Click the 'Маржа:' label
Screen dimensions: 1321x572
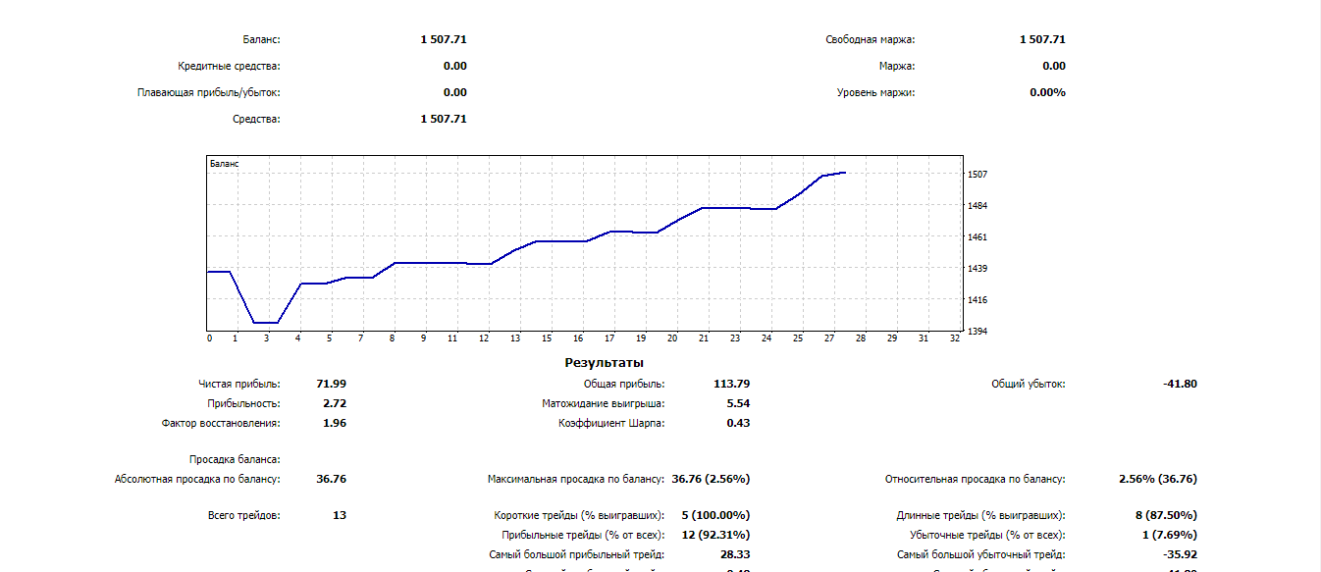point(897,67)
